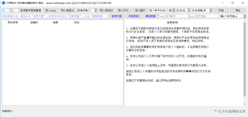The image size is (248, 117).
Task: Click the 导入图片 import image button
Action: 140,11
